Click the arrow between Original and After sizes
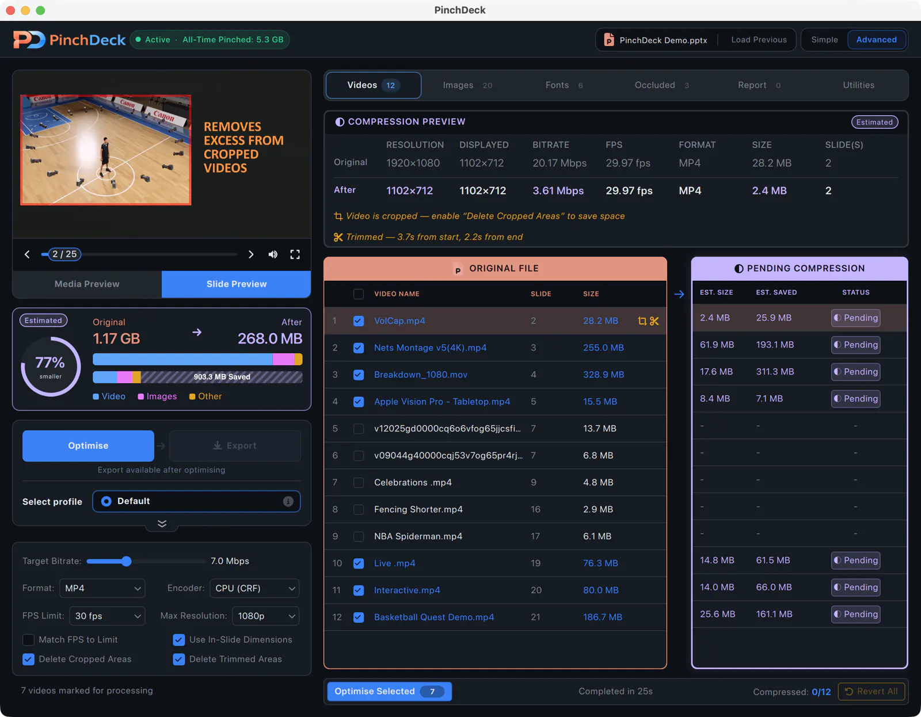 (197, 332)
